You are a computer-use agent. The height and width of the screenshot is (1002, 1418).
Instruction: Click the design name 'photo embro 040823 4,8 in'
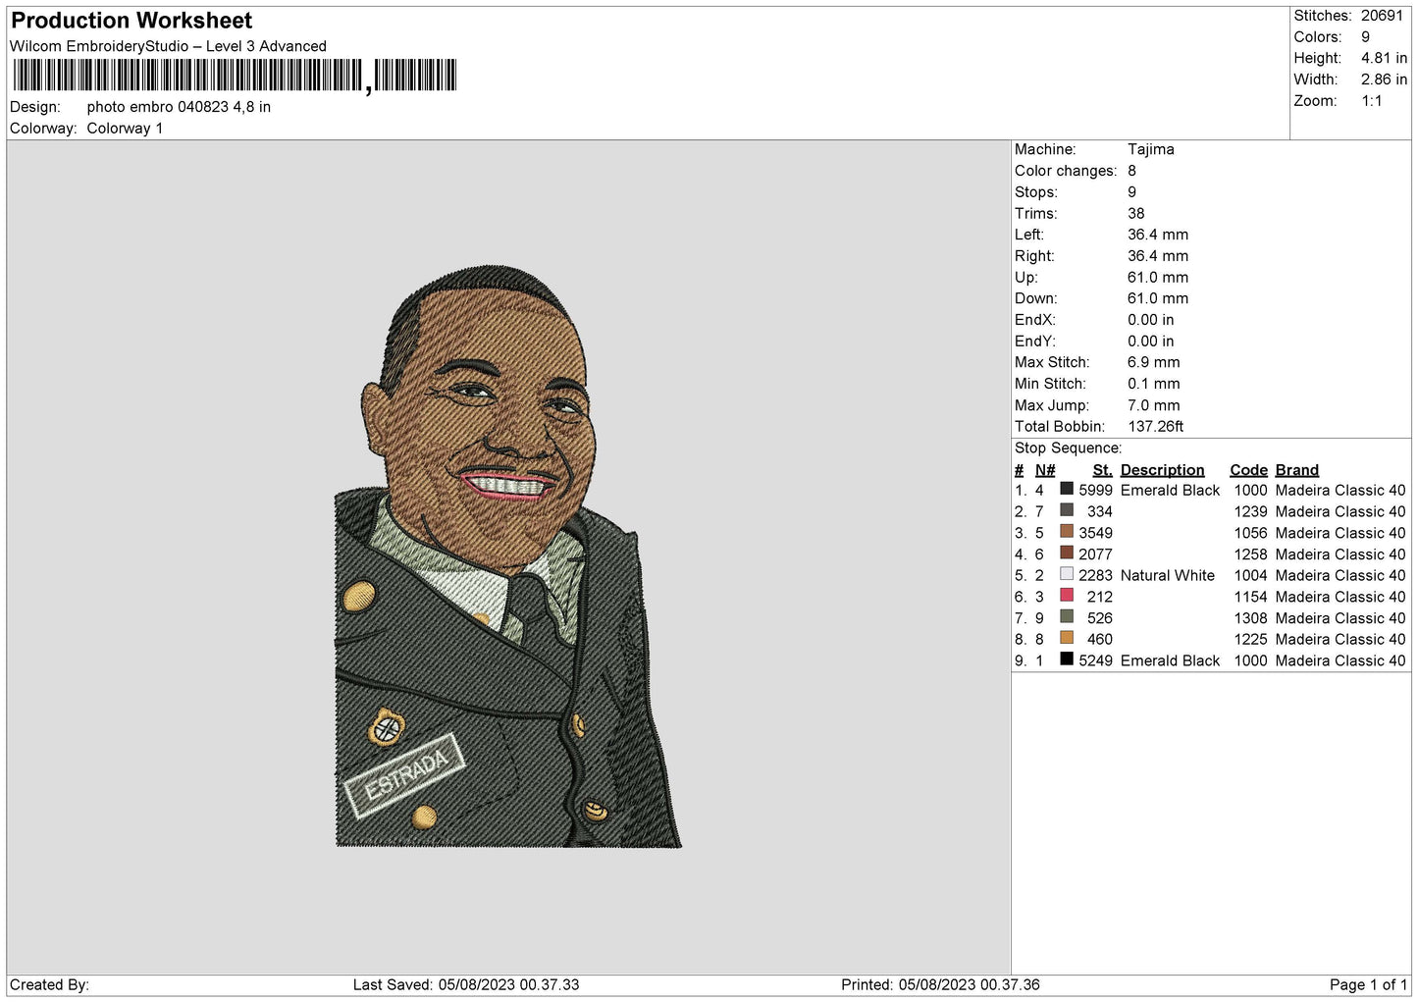pos(179,107)
